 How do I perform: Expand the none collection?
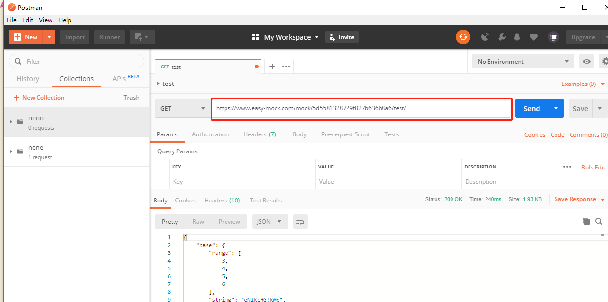(11, 151)
